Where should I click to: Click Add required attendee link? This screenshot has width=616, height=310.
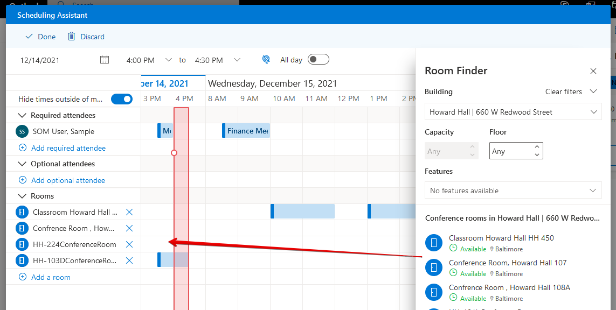tap(68, 148)
